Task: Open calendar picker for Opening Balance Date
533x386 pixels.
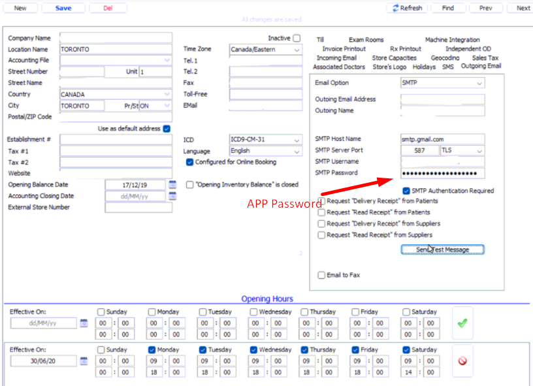Action: click(x=172, y=185)
